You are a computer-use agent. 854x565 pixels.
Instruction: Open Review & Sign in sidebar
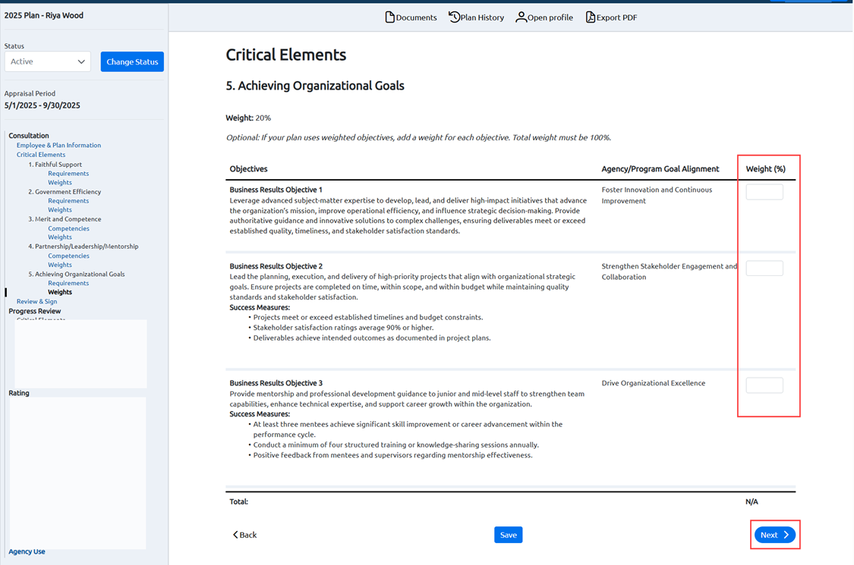point(36,302)
